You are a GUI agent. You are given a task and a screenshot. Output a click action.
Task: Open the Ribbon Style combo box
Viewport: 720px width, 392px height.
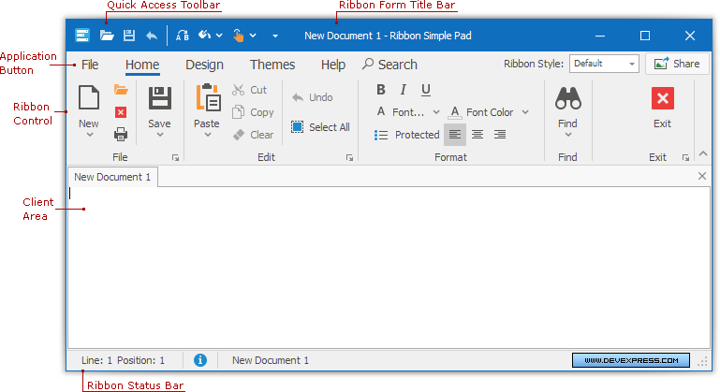tap(604, 64)
